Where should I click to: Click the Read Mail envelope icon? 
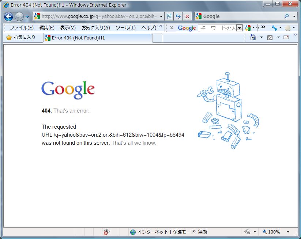pyautogui.click(x=286, y=37)
